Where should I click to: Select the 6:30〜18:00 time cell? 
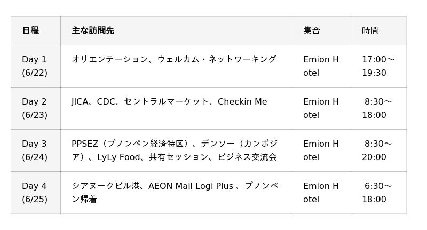click(x=378, y=193)
